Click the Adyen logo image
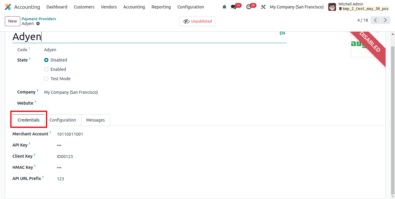Image resolution: width=395 pixels, height=199 pixels. 364,44
